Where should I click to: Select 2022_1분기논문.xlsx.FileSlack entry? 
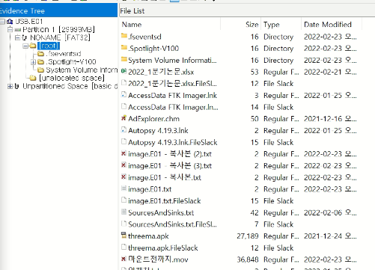pyautogui.click(x=172, y=84)
